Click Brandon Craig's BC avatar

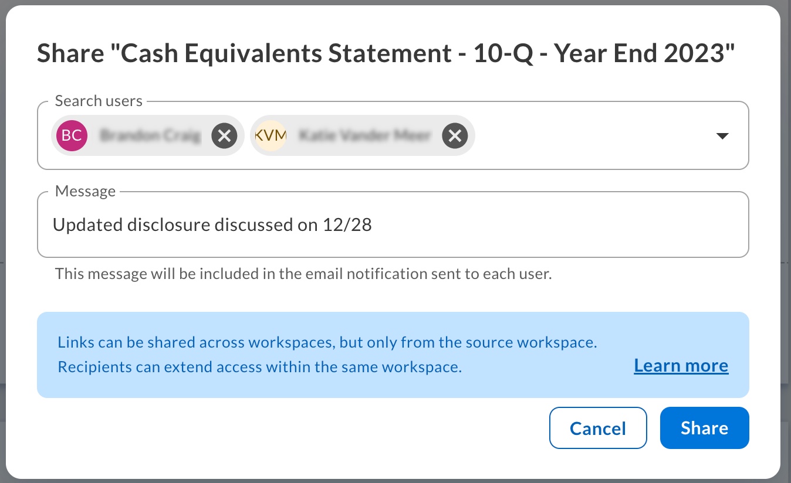[72, 135]
